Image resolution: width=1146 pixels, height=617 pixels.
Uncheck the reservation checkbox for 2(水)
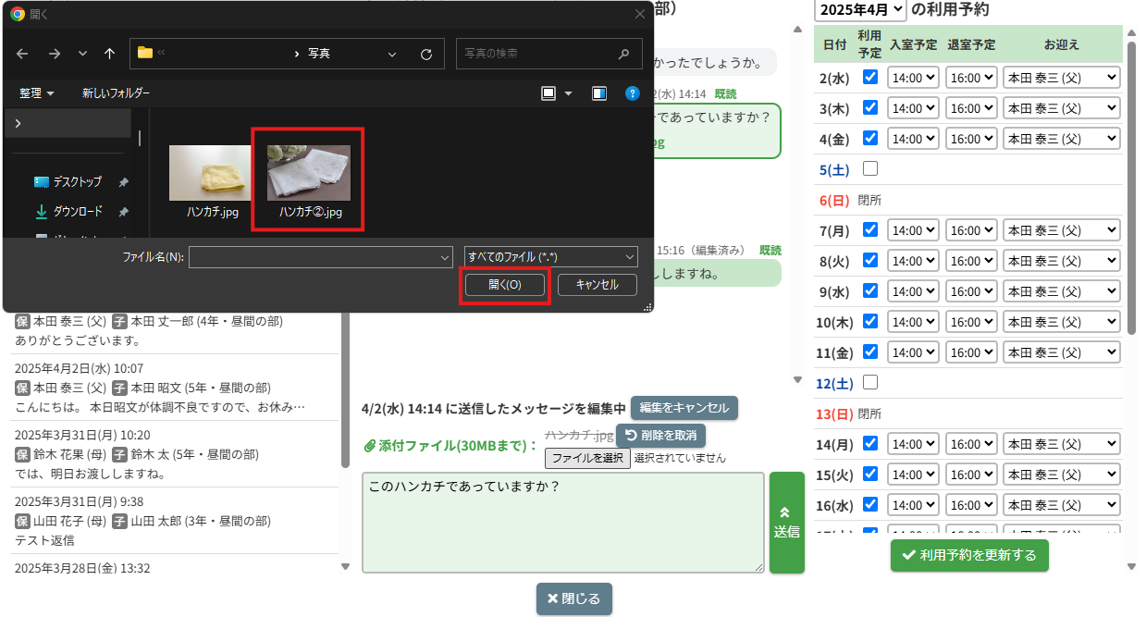(x=869, y=77)
